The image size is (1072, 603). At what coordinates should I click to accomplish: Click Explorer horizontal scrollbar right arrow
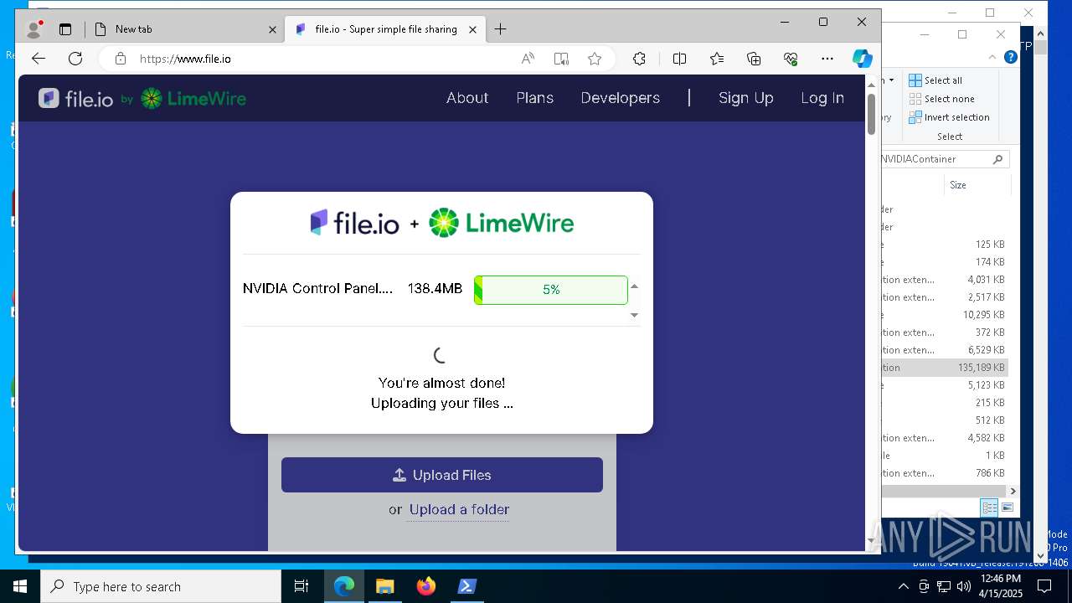(1013, 492)
